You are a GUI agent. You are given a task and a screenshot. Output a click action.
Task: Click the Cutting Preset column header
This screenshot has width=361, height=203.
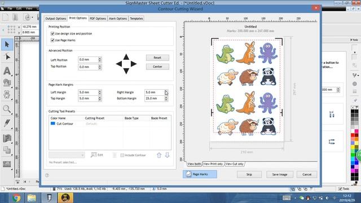click(95, 118)
